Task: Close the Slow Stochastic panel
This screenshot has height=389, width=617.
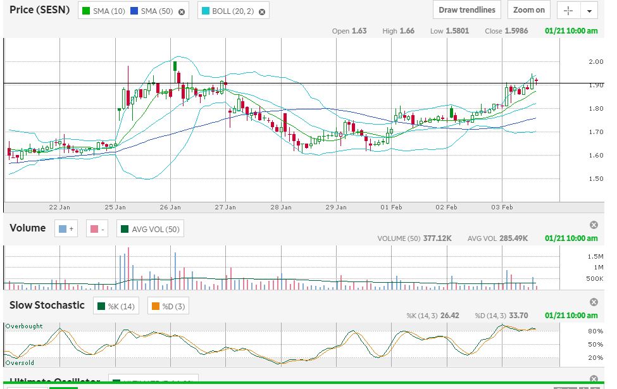Action: 594,302
